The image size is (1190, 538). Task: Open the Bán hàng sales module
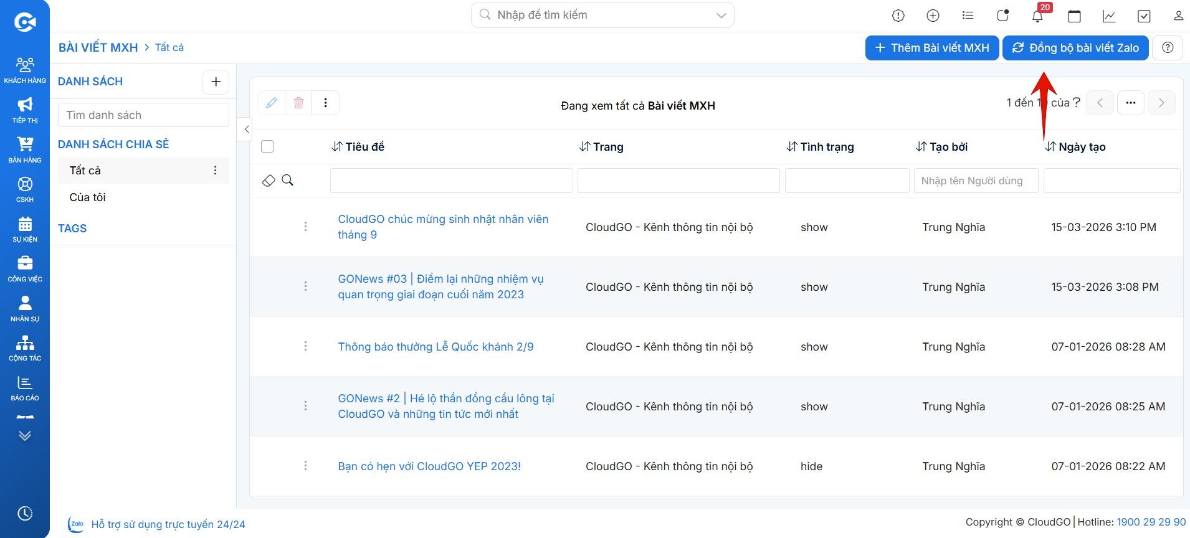point(25,150)
